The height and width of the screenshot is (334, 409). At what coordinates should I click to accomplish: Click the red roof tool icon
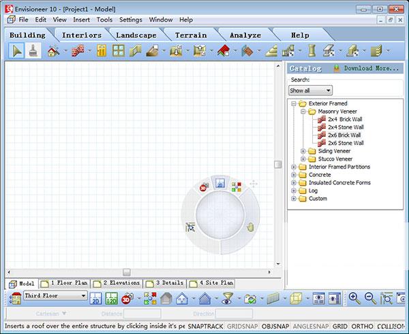[x=223, y=50]
